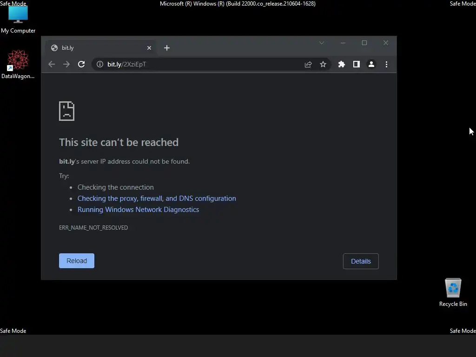Open 'Running Windows Network Diagnostics' link

coord(138,210)
